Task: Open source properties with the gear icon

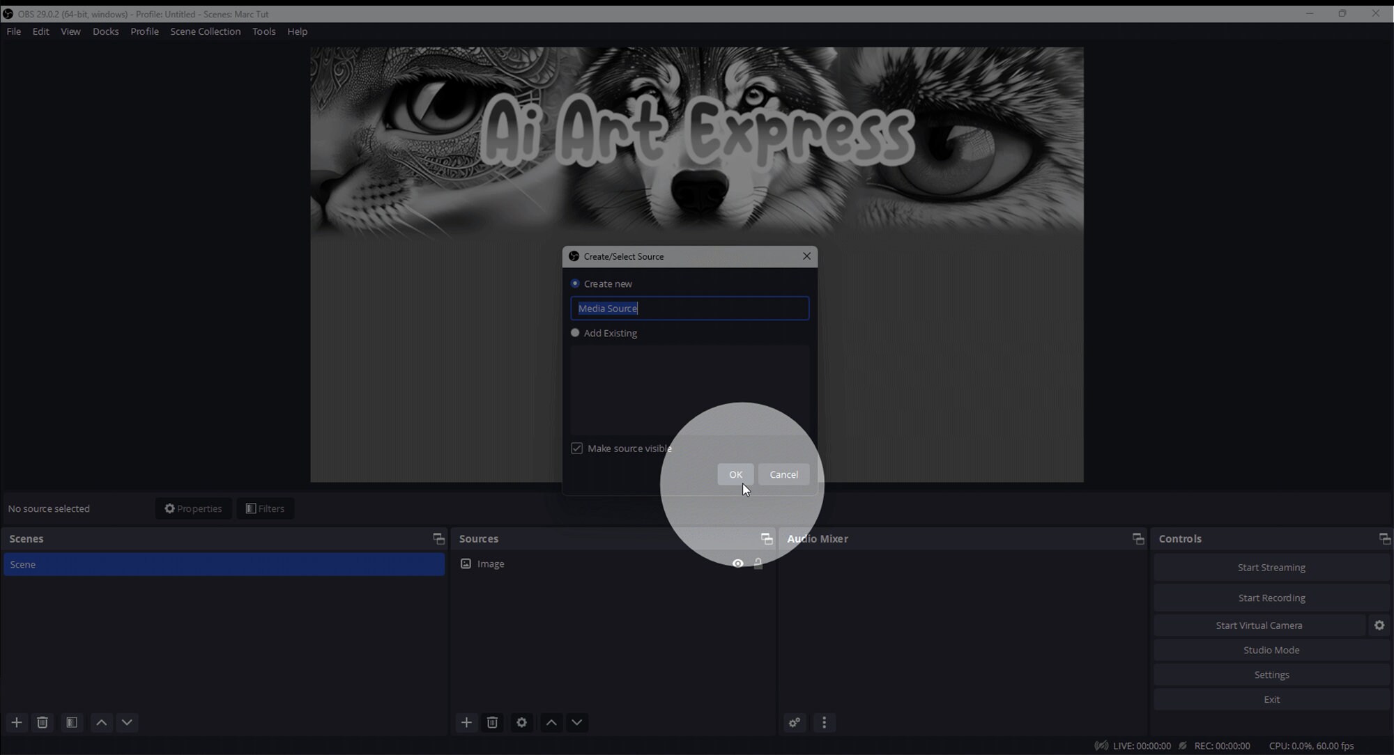Action: tap(521, 723)
